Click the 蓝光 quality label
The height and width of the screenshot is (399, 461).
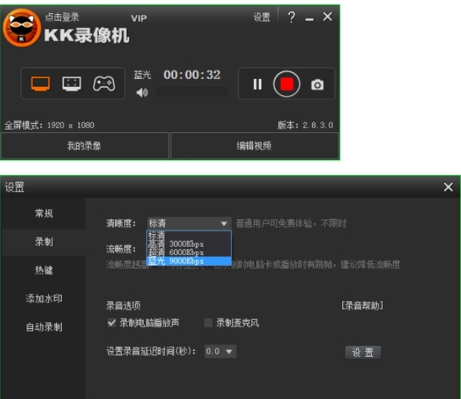click(142, 74)
